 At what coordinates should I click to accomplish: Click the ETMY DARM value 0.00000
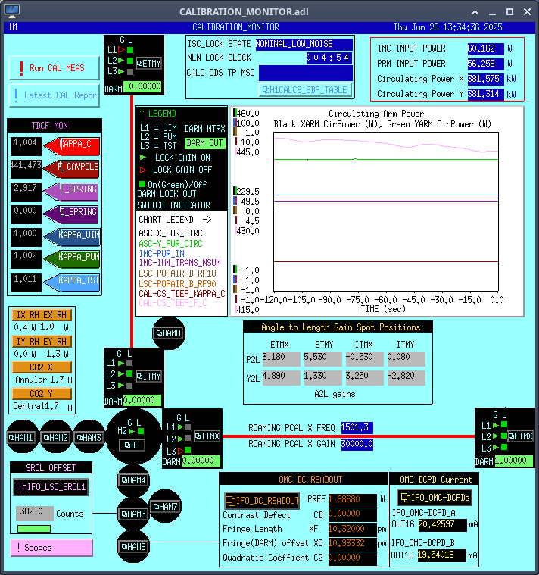[142, 87]
